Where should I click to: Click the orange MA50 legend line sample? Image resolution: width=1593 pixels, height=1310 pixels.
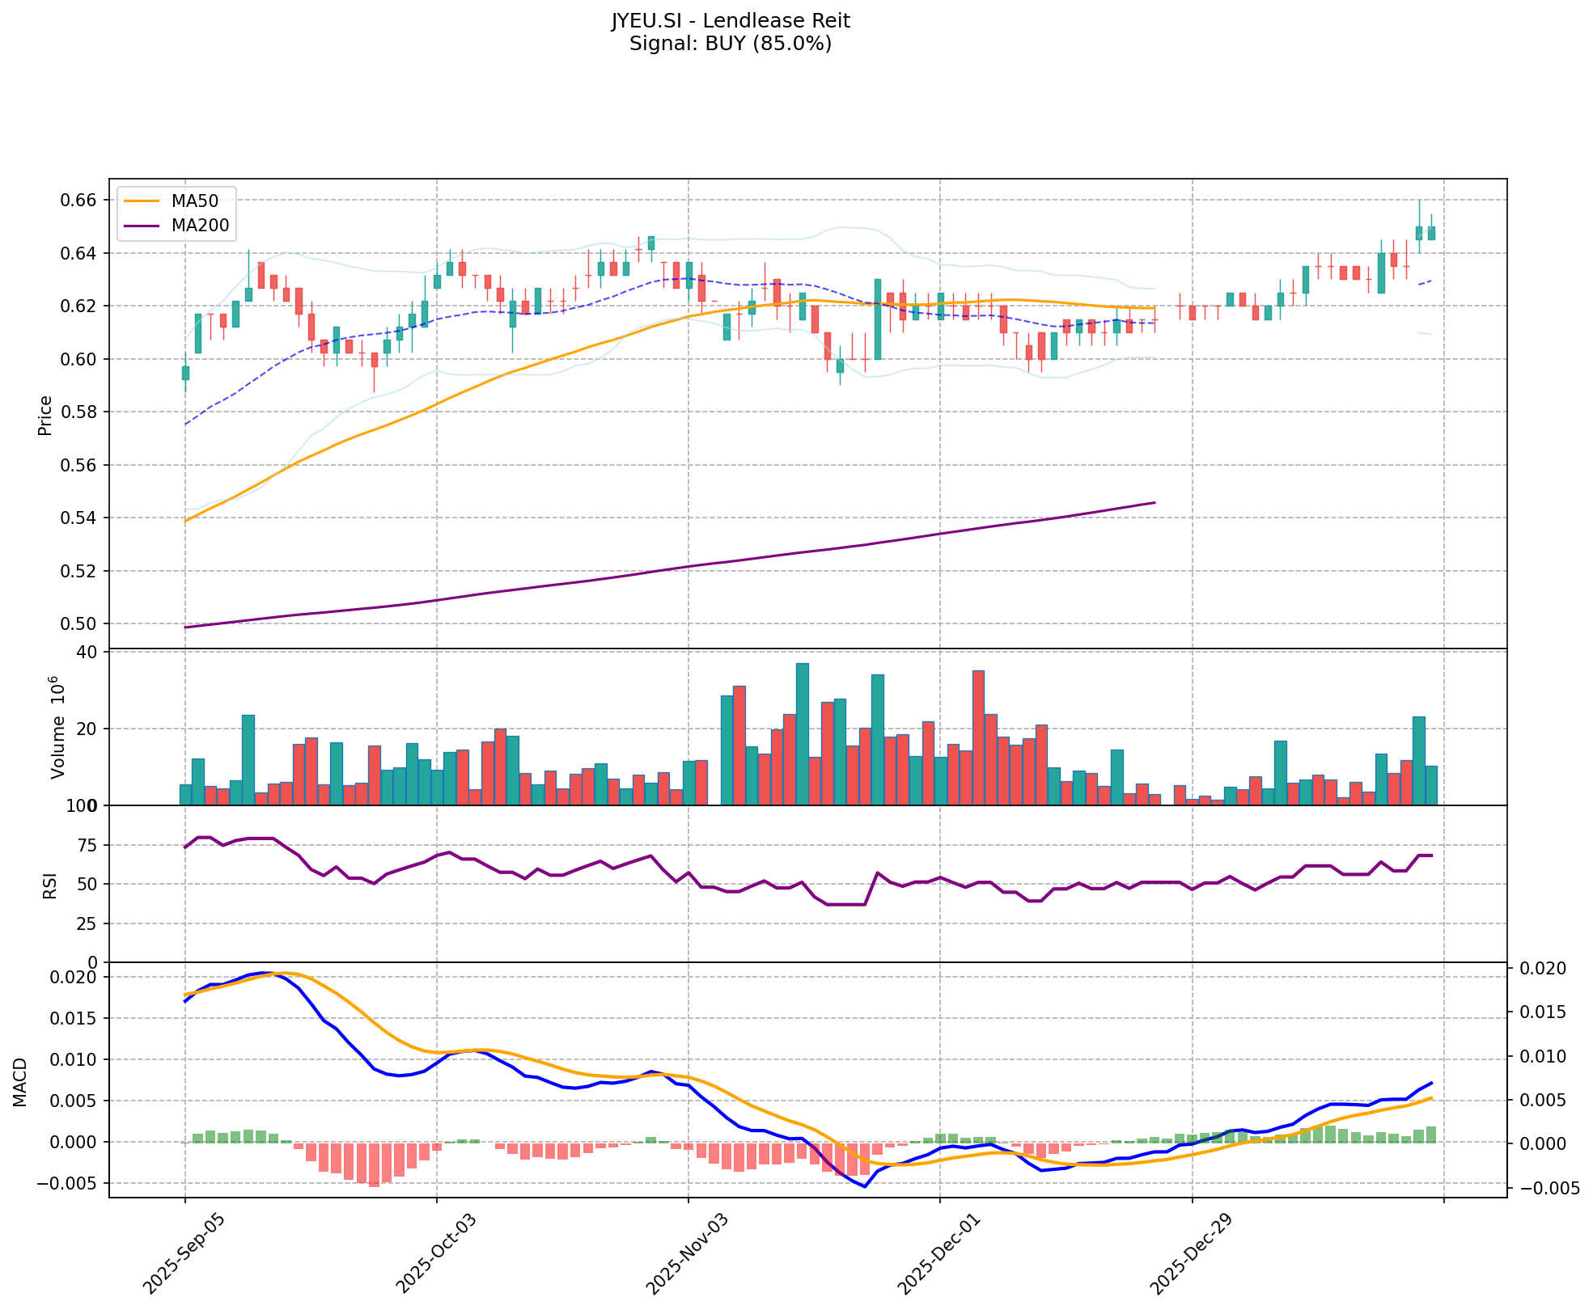tap(142, 201)
